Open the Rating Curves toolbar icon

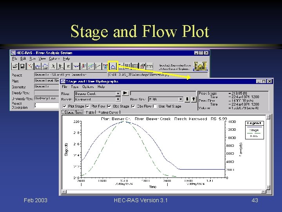pos(98,66)
